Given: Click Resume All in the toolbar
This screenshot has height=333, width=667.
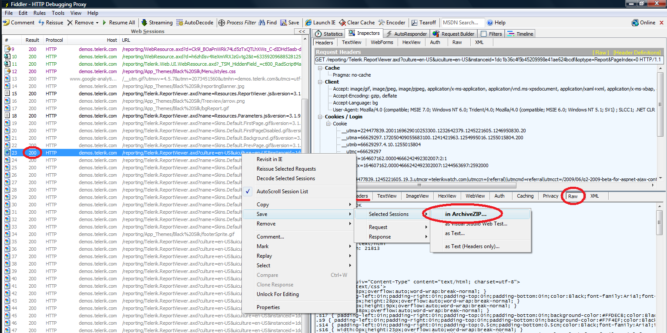Looking at the screenshot, I should (x=118, y=23).
